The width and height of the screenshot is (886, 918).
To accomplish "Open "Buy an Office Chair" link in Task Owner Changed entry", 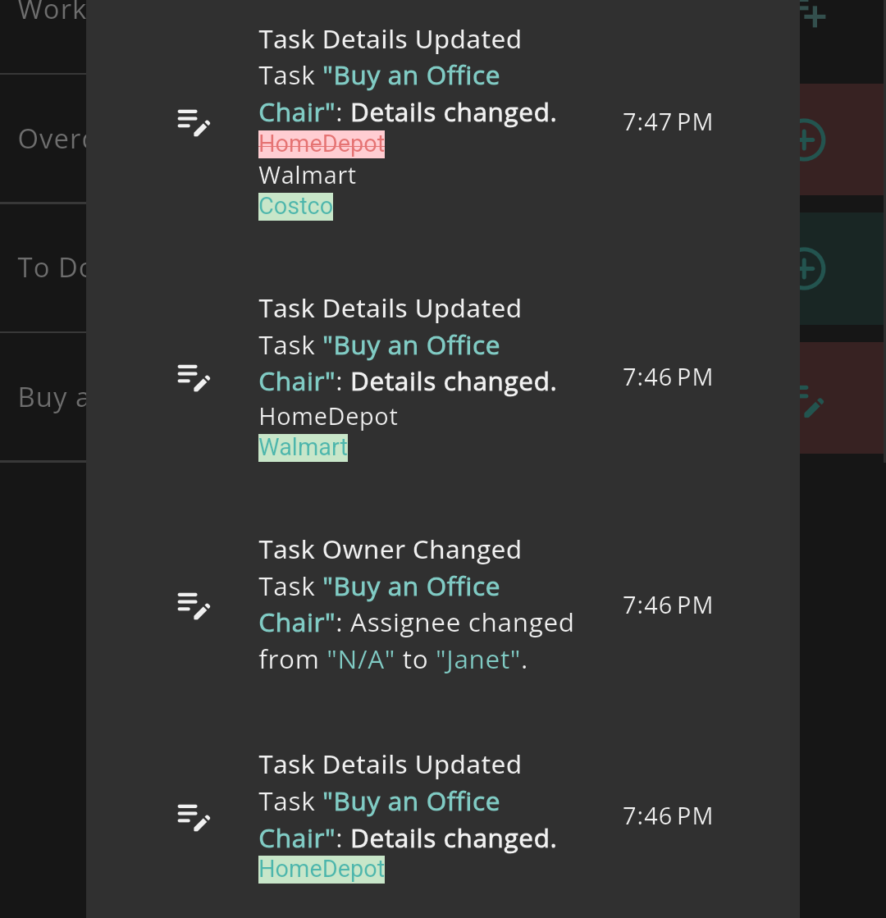I will pyautogui.click(x=380, y=605).
